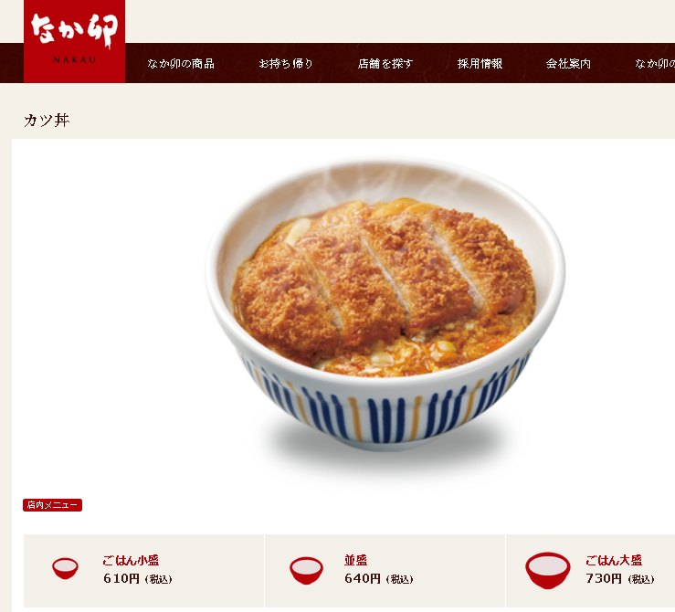Click the 640円 price text

pyautogui.click(x=363, y=578)
